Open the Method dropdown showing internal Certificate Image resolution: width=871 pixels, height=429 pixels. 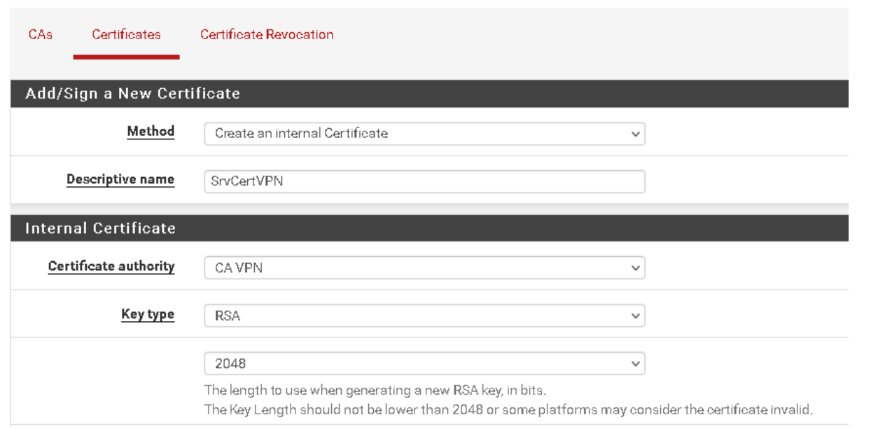[424, 133]
